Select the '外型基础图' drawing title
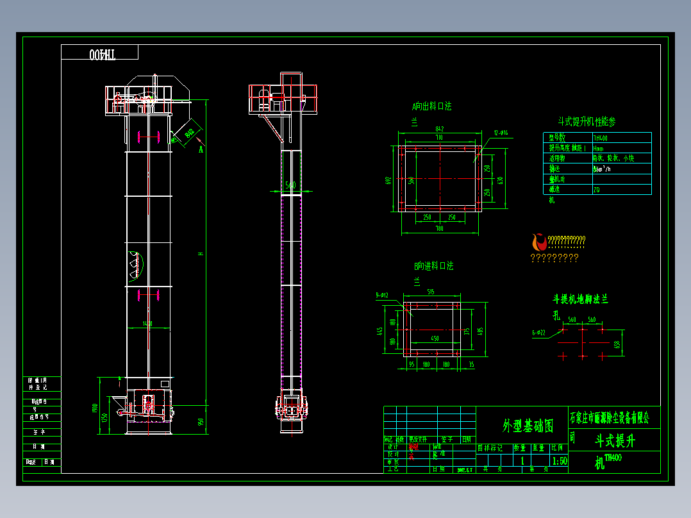Image resolution: width=691 pixels, height=518 pixels. point(528,426)
